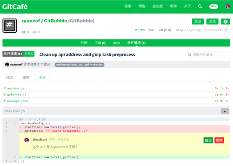Click the GitBubble project avatar thumbnail

pos(10,26)
